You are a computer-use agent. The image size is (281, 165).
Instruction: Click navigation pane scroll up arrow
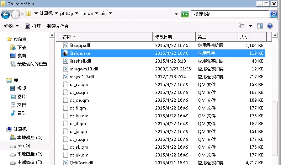pyautogui.click(x=52, y=35)
